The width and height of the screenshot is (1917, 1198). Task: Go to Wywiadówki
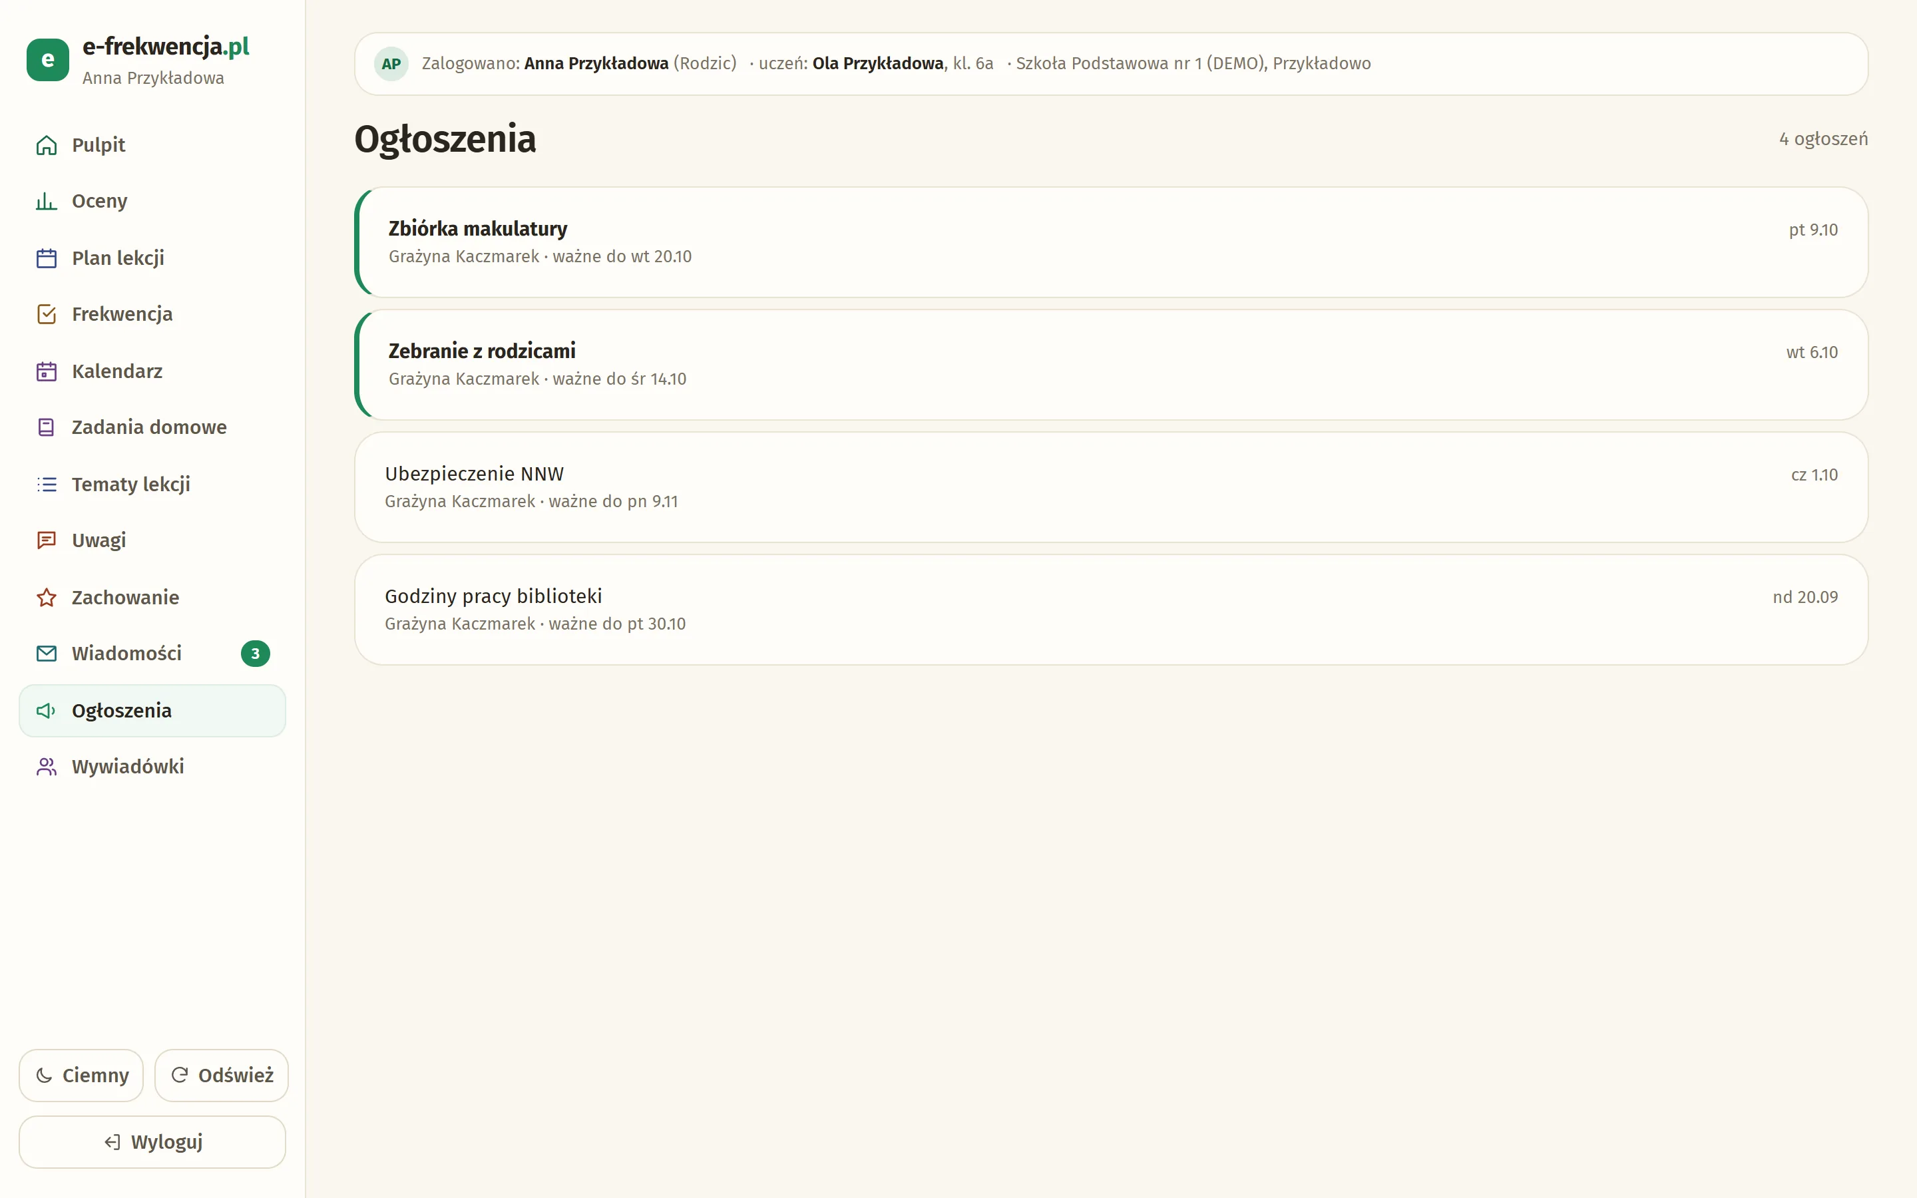[x=152, y=767]
